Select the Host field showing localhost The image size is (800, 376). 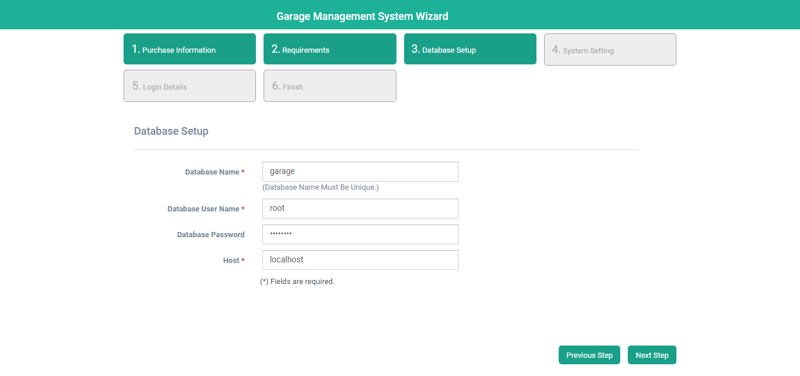pyautogui.click(x=360, y=260)
